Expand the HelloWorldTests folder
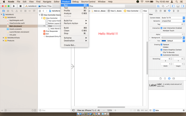 [3, 38]
